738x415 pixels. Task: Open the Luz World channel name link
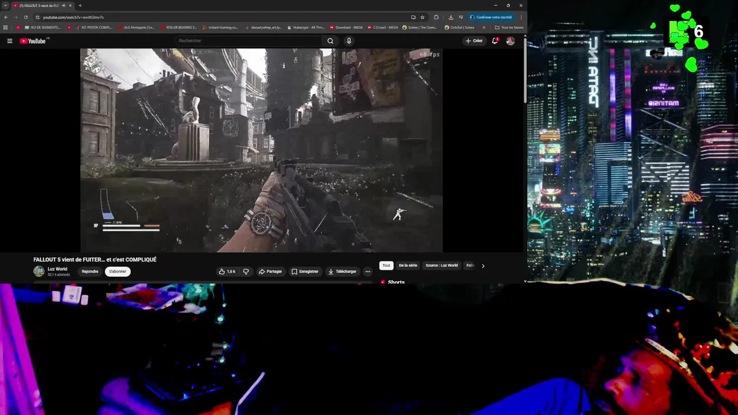coord(58,269)
